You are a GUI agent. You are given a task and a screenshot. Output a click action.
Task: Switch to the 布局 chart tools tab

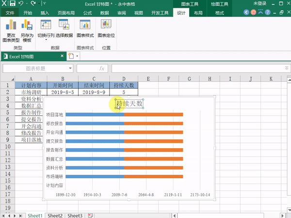(198, 13)
